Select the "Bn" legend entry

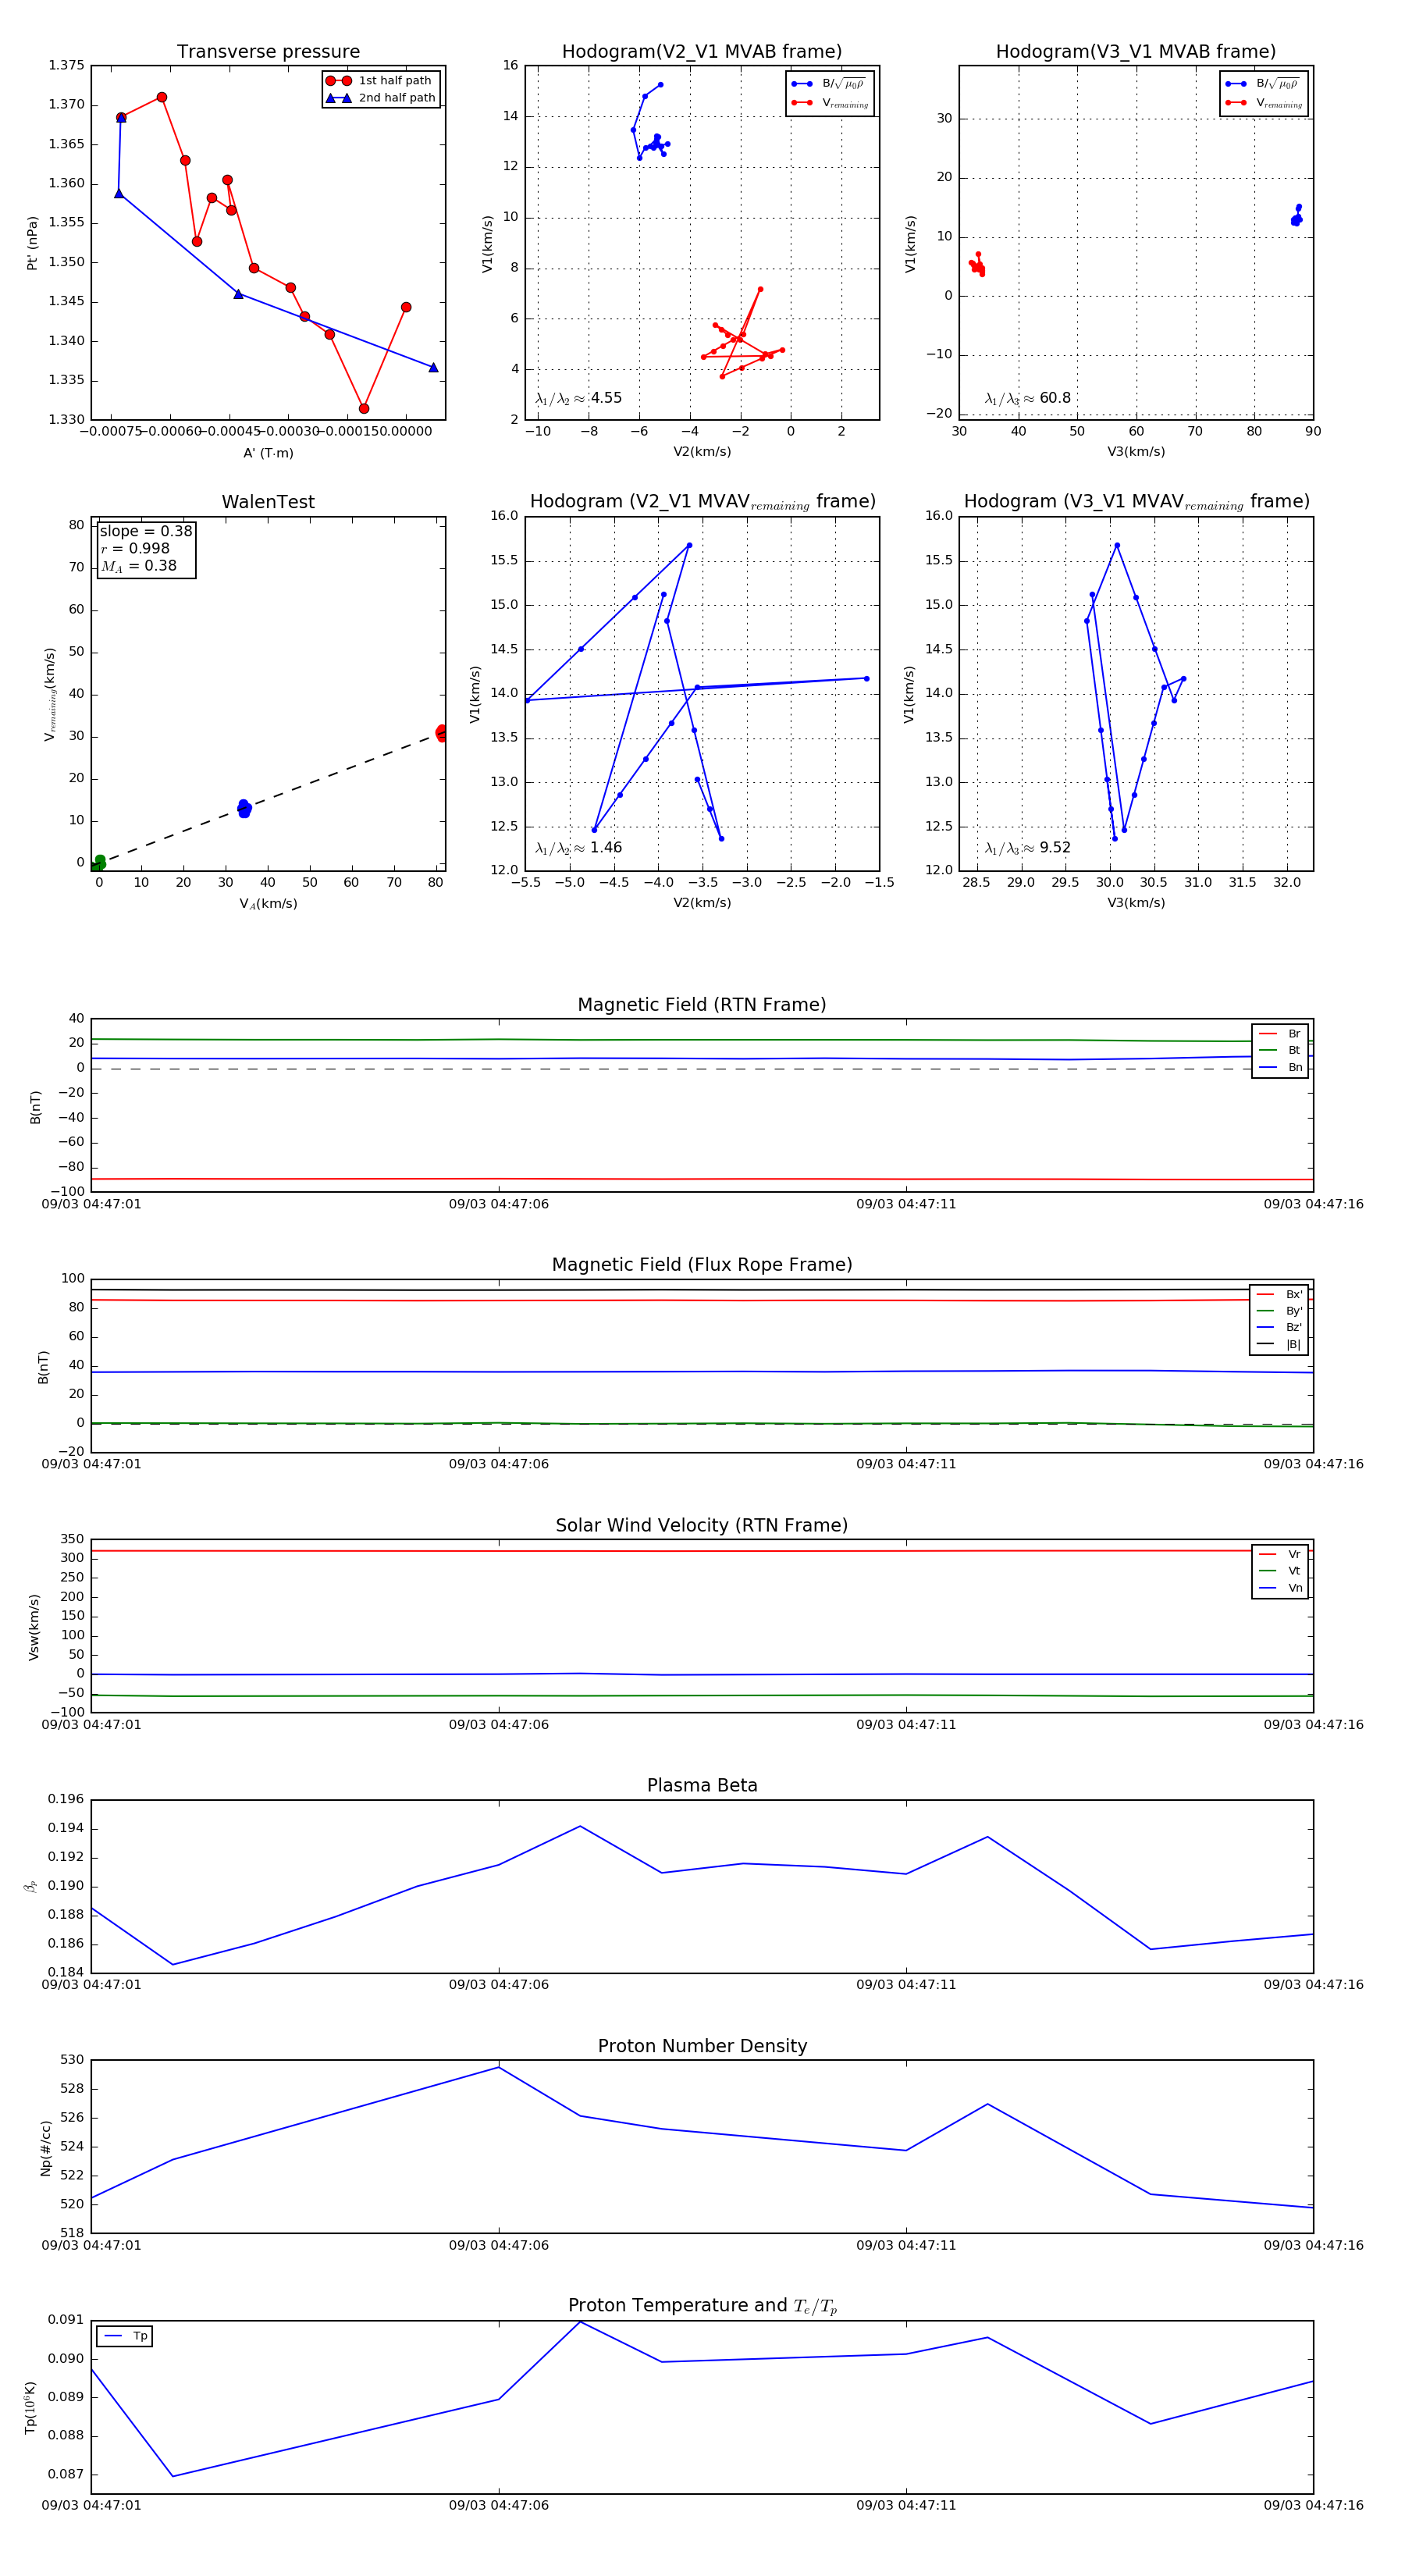tap(1280, 1068)
